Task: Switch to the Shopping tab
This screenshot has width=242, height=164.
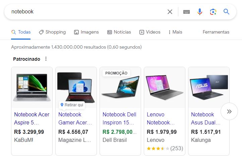Action: (x=52, y=32)
